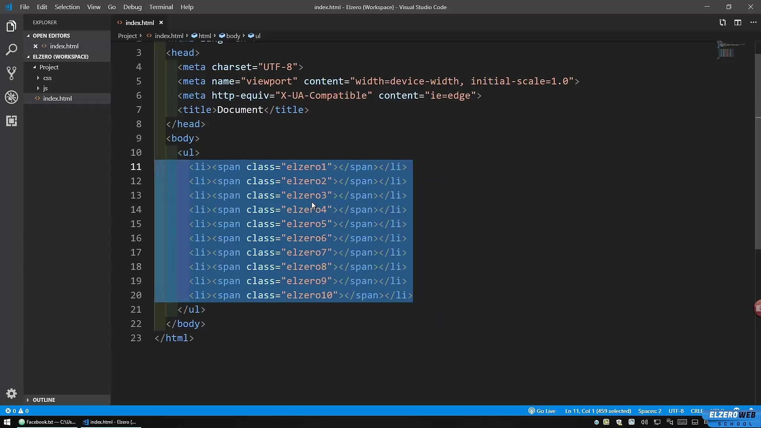The image size is (761, 428).
Task: Close index.html in Open Editors list
Action: pyautogui.click(x=35, y=46)
